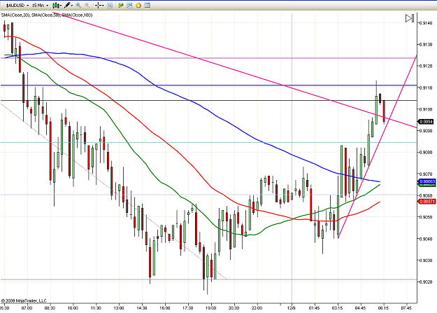Select the crosshair cursor icon
The height and width of the screenshot is (313, 437).
98,5
